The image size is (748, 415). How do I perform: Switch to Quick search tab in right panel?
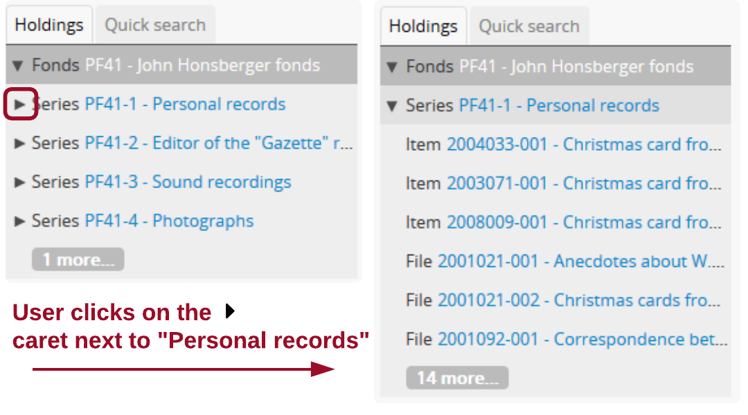click(x=529, y=26)
